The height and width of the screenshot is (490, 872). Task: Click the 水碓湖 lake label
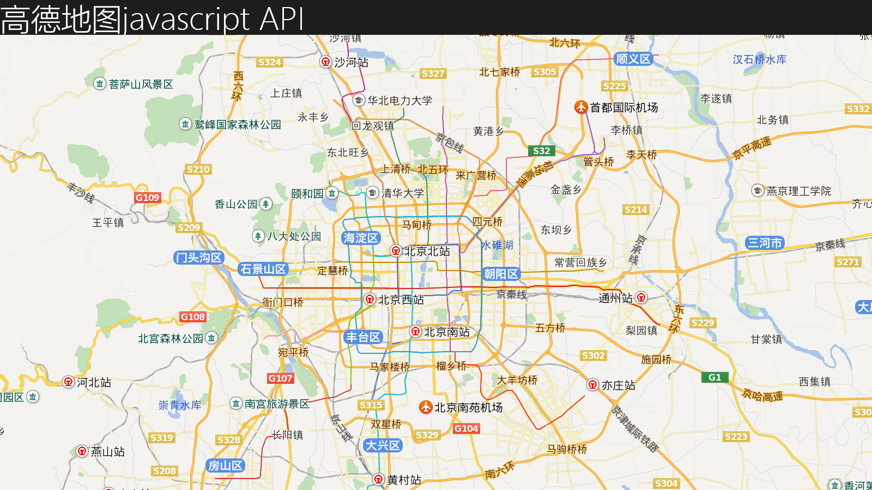[x=497, y=245]
